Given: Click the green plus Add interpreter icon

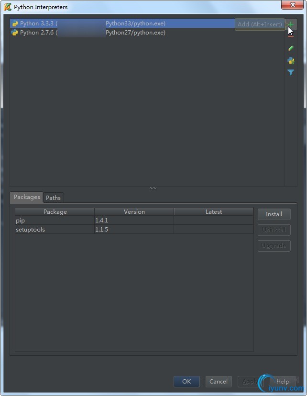Looking at the screenshot, I should (x=291, y=24).
